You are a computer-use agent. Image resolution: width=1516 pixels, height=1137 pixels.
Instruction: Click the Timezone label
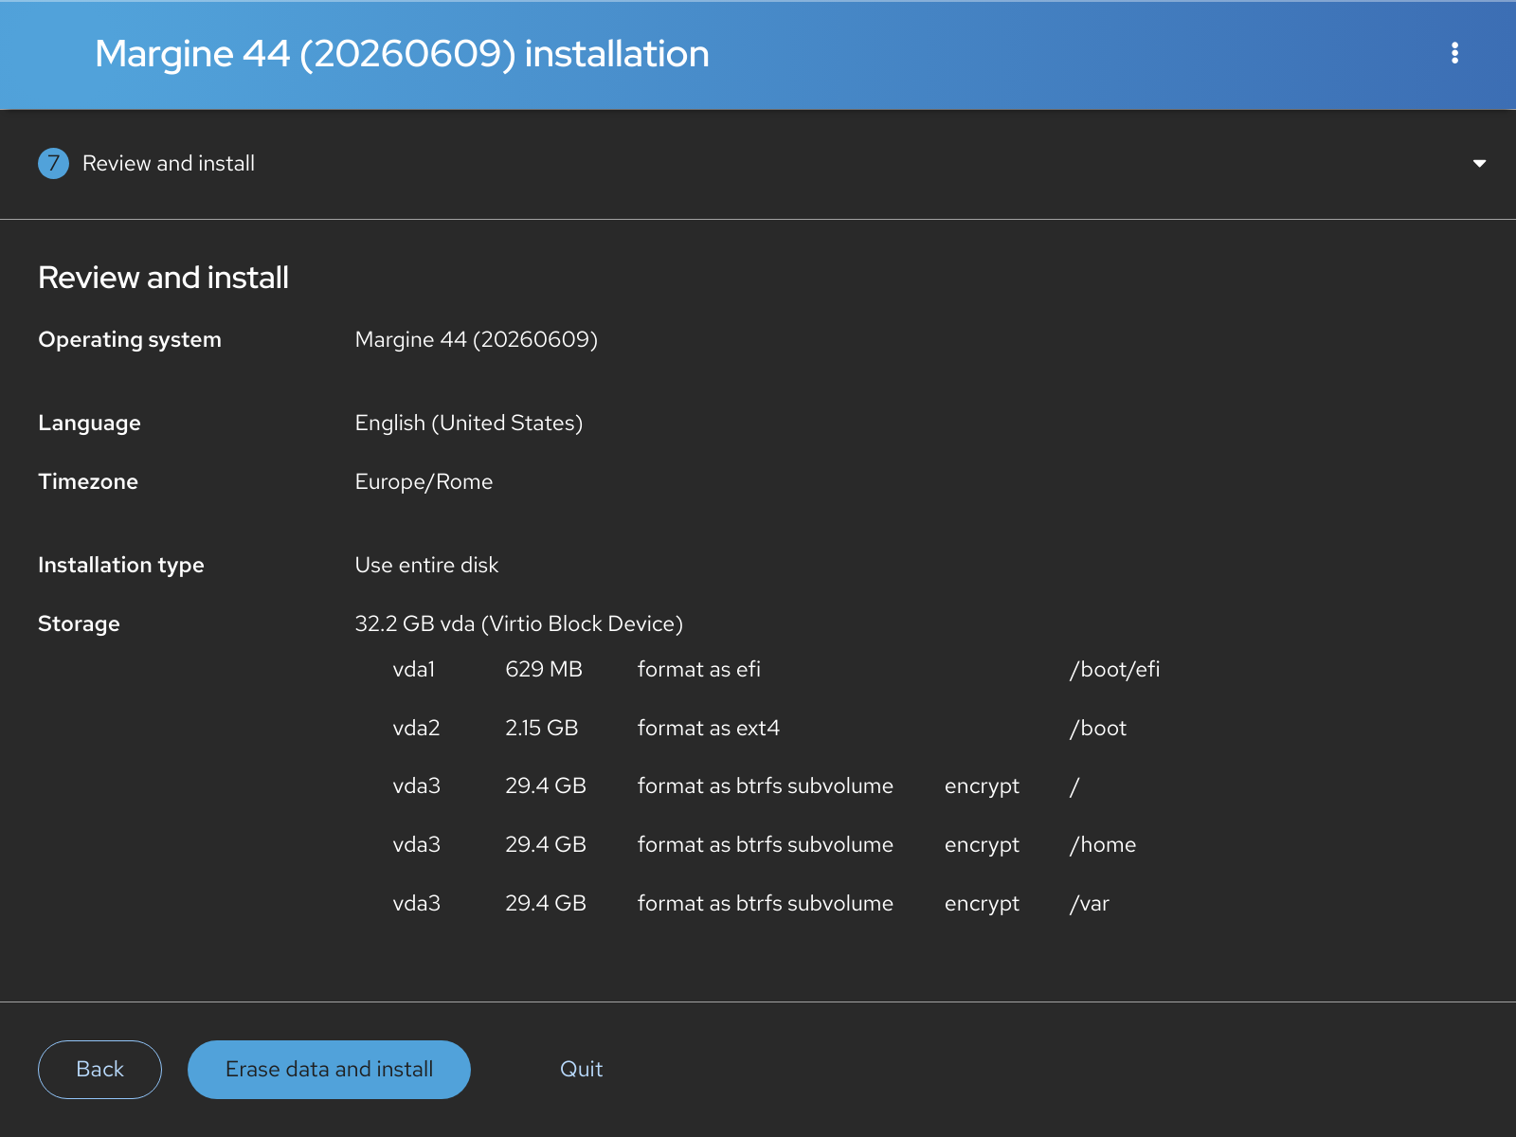[x=88, y=481]
